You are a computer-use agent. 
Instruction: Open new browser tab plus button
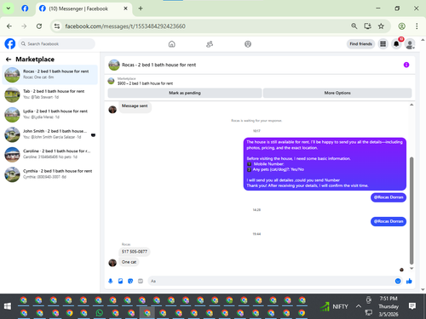141,9
